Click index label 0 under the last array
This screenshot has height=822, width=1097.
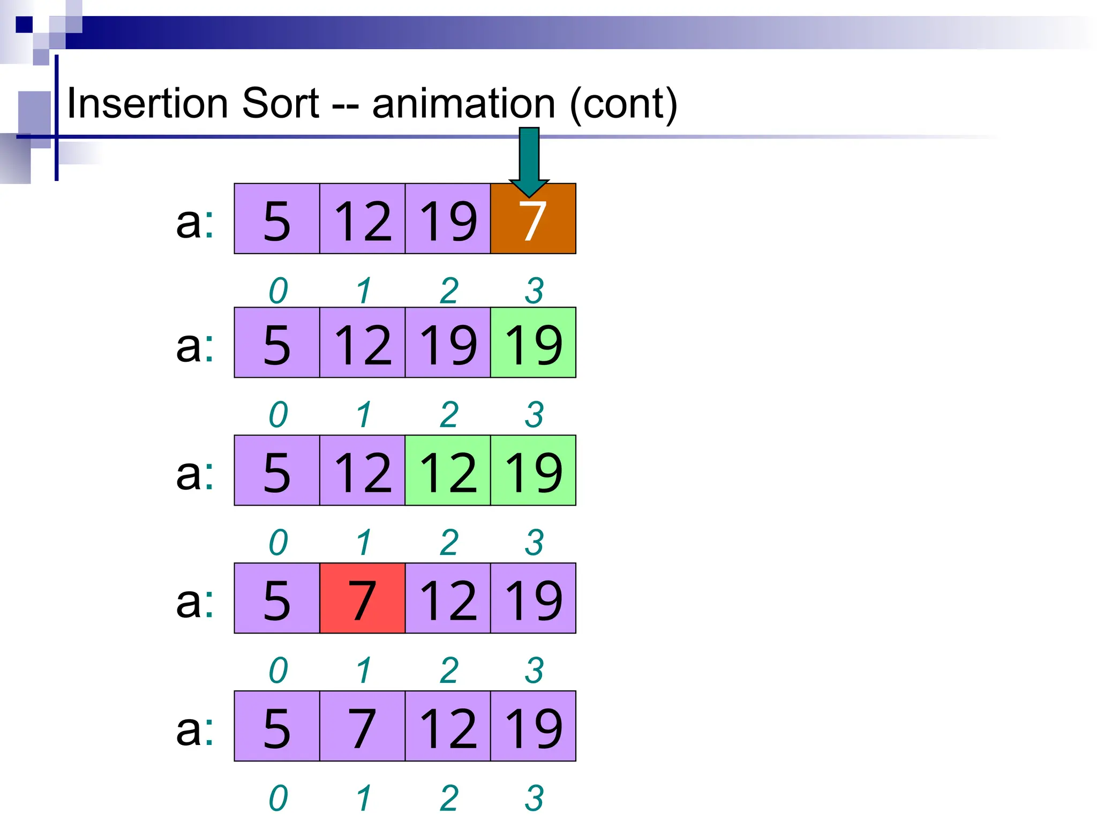pos(278,798)
